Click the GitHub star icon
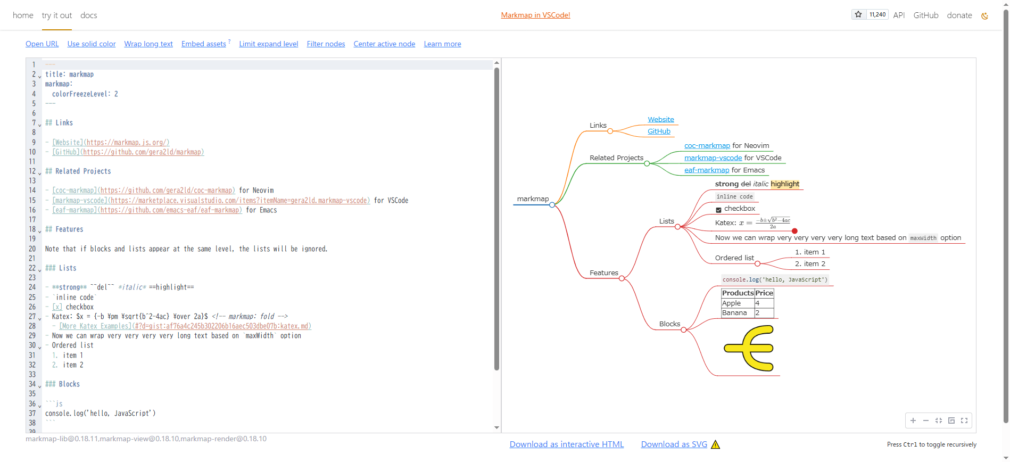Image resolution: width=1010 pixels, height=462 pixels. click(x=858, y=15)
